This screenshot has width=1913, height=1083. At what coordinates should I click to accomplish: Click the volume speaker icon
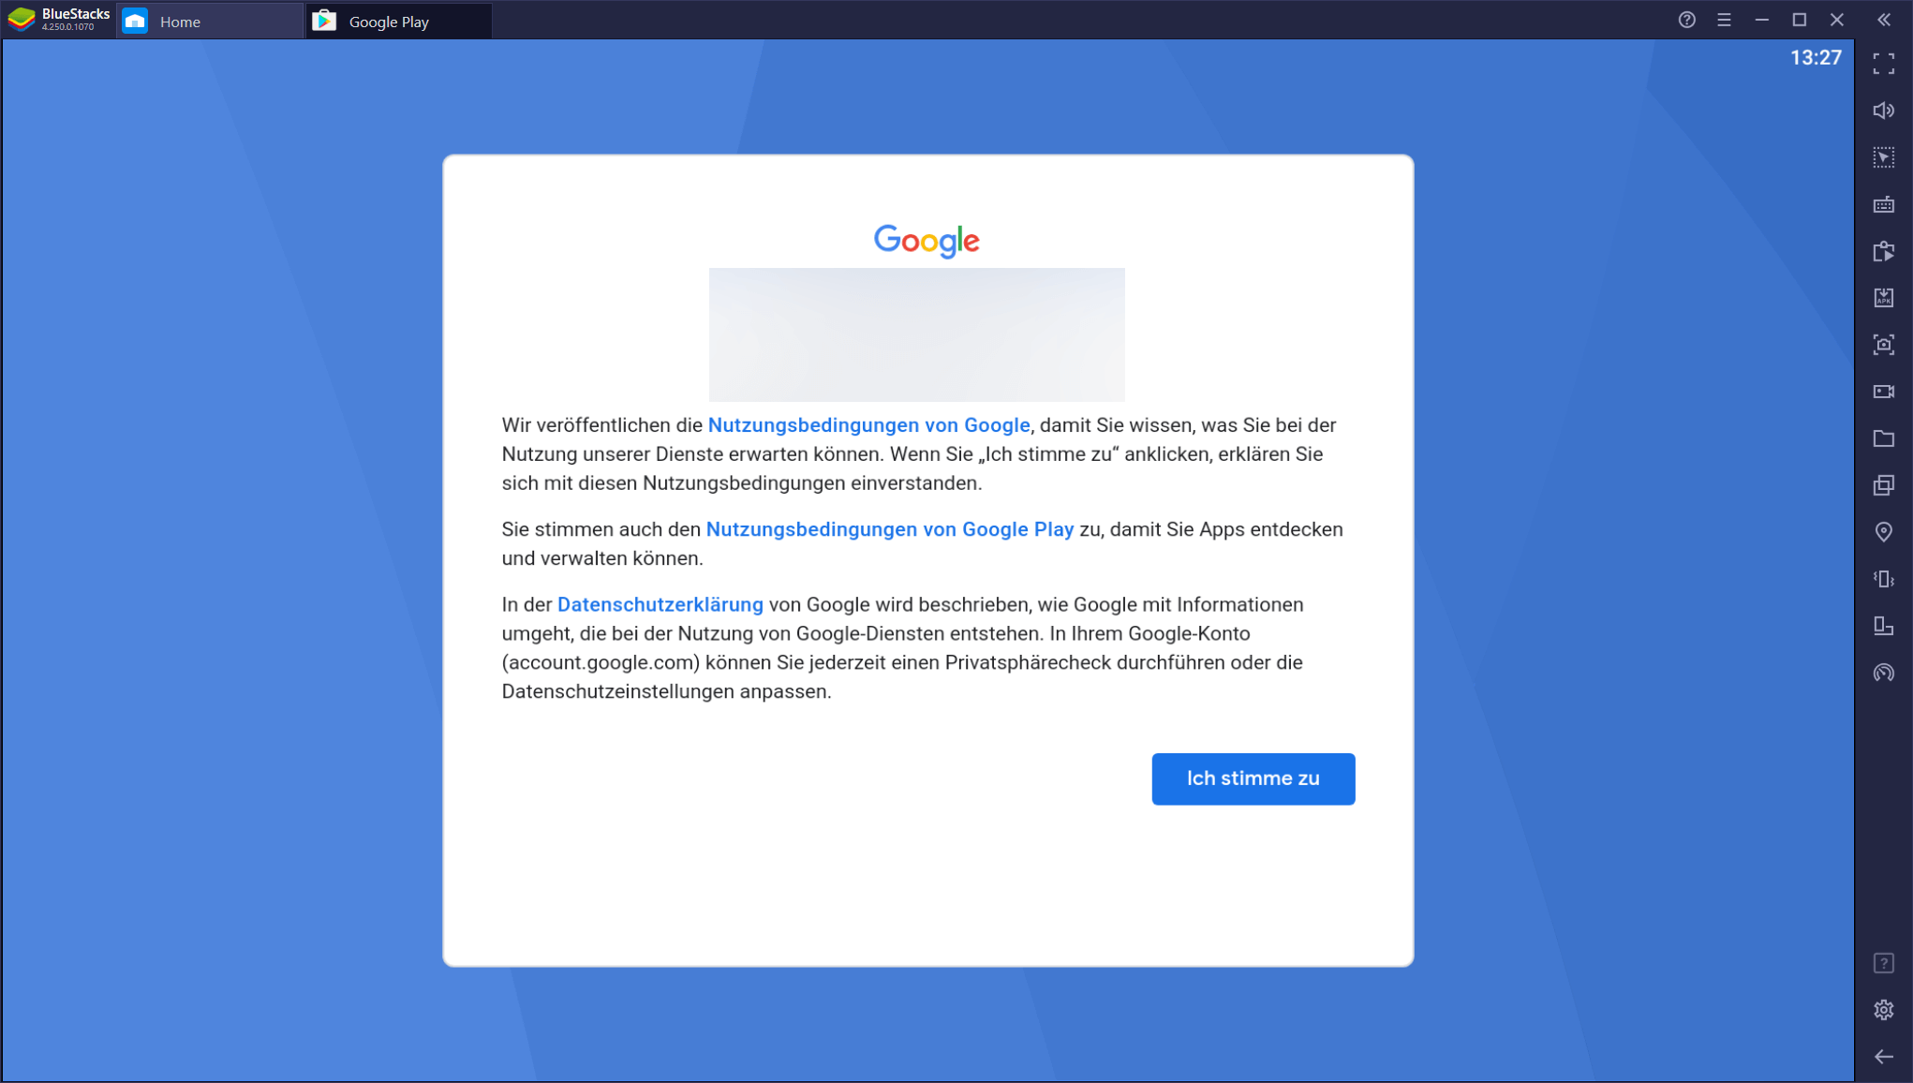1883,111
